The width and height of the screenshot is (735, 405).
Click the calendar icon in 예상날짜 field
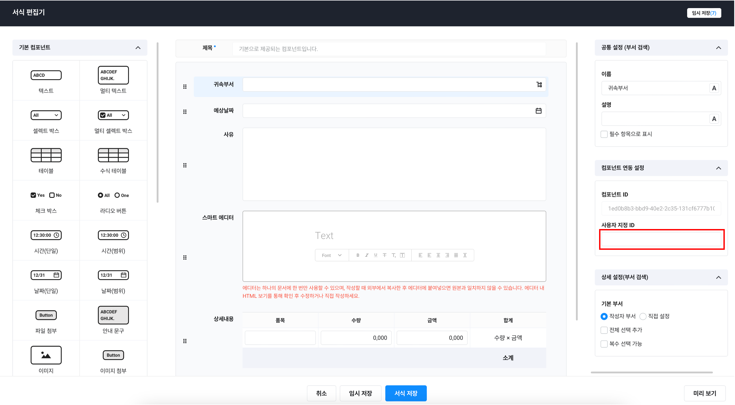coord(539,111)
